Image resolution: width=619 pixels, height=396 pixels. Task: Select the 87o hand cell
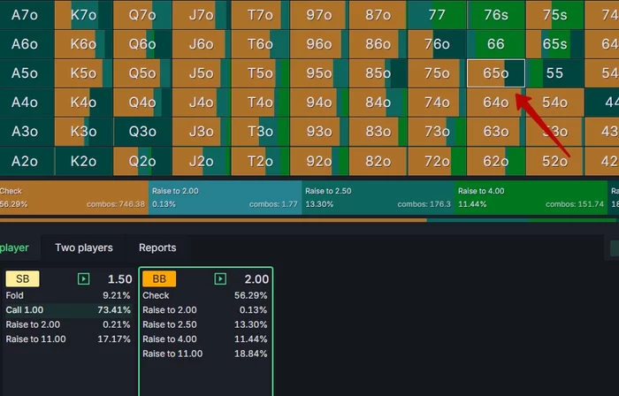[x=378, y=15]
